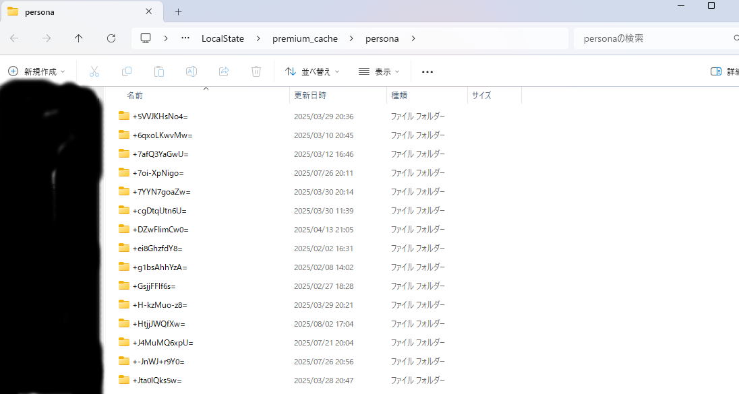Toggle the details pane button
Viewport: 739px width, 394px height.
(724, 71)
